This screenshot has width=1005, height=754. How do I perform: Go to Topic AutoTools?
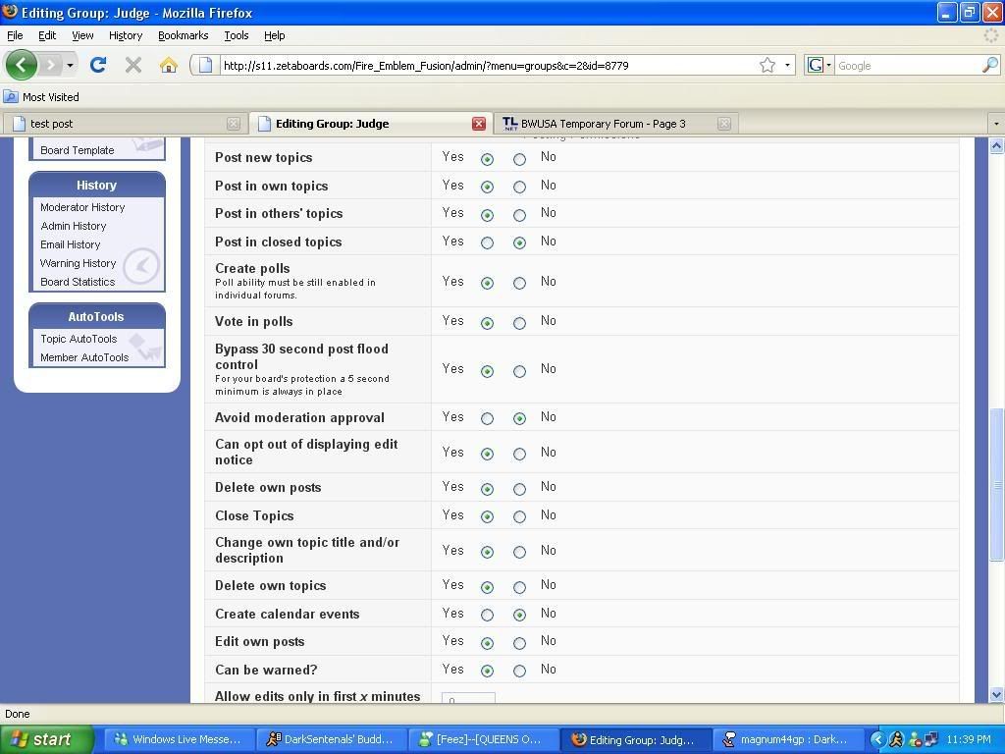click(x=79, y=339)
